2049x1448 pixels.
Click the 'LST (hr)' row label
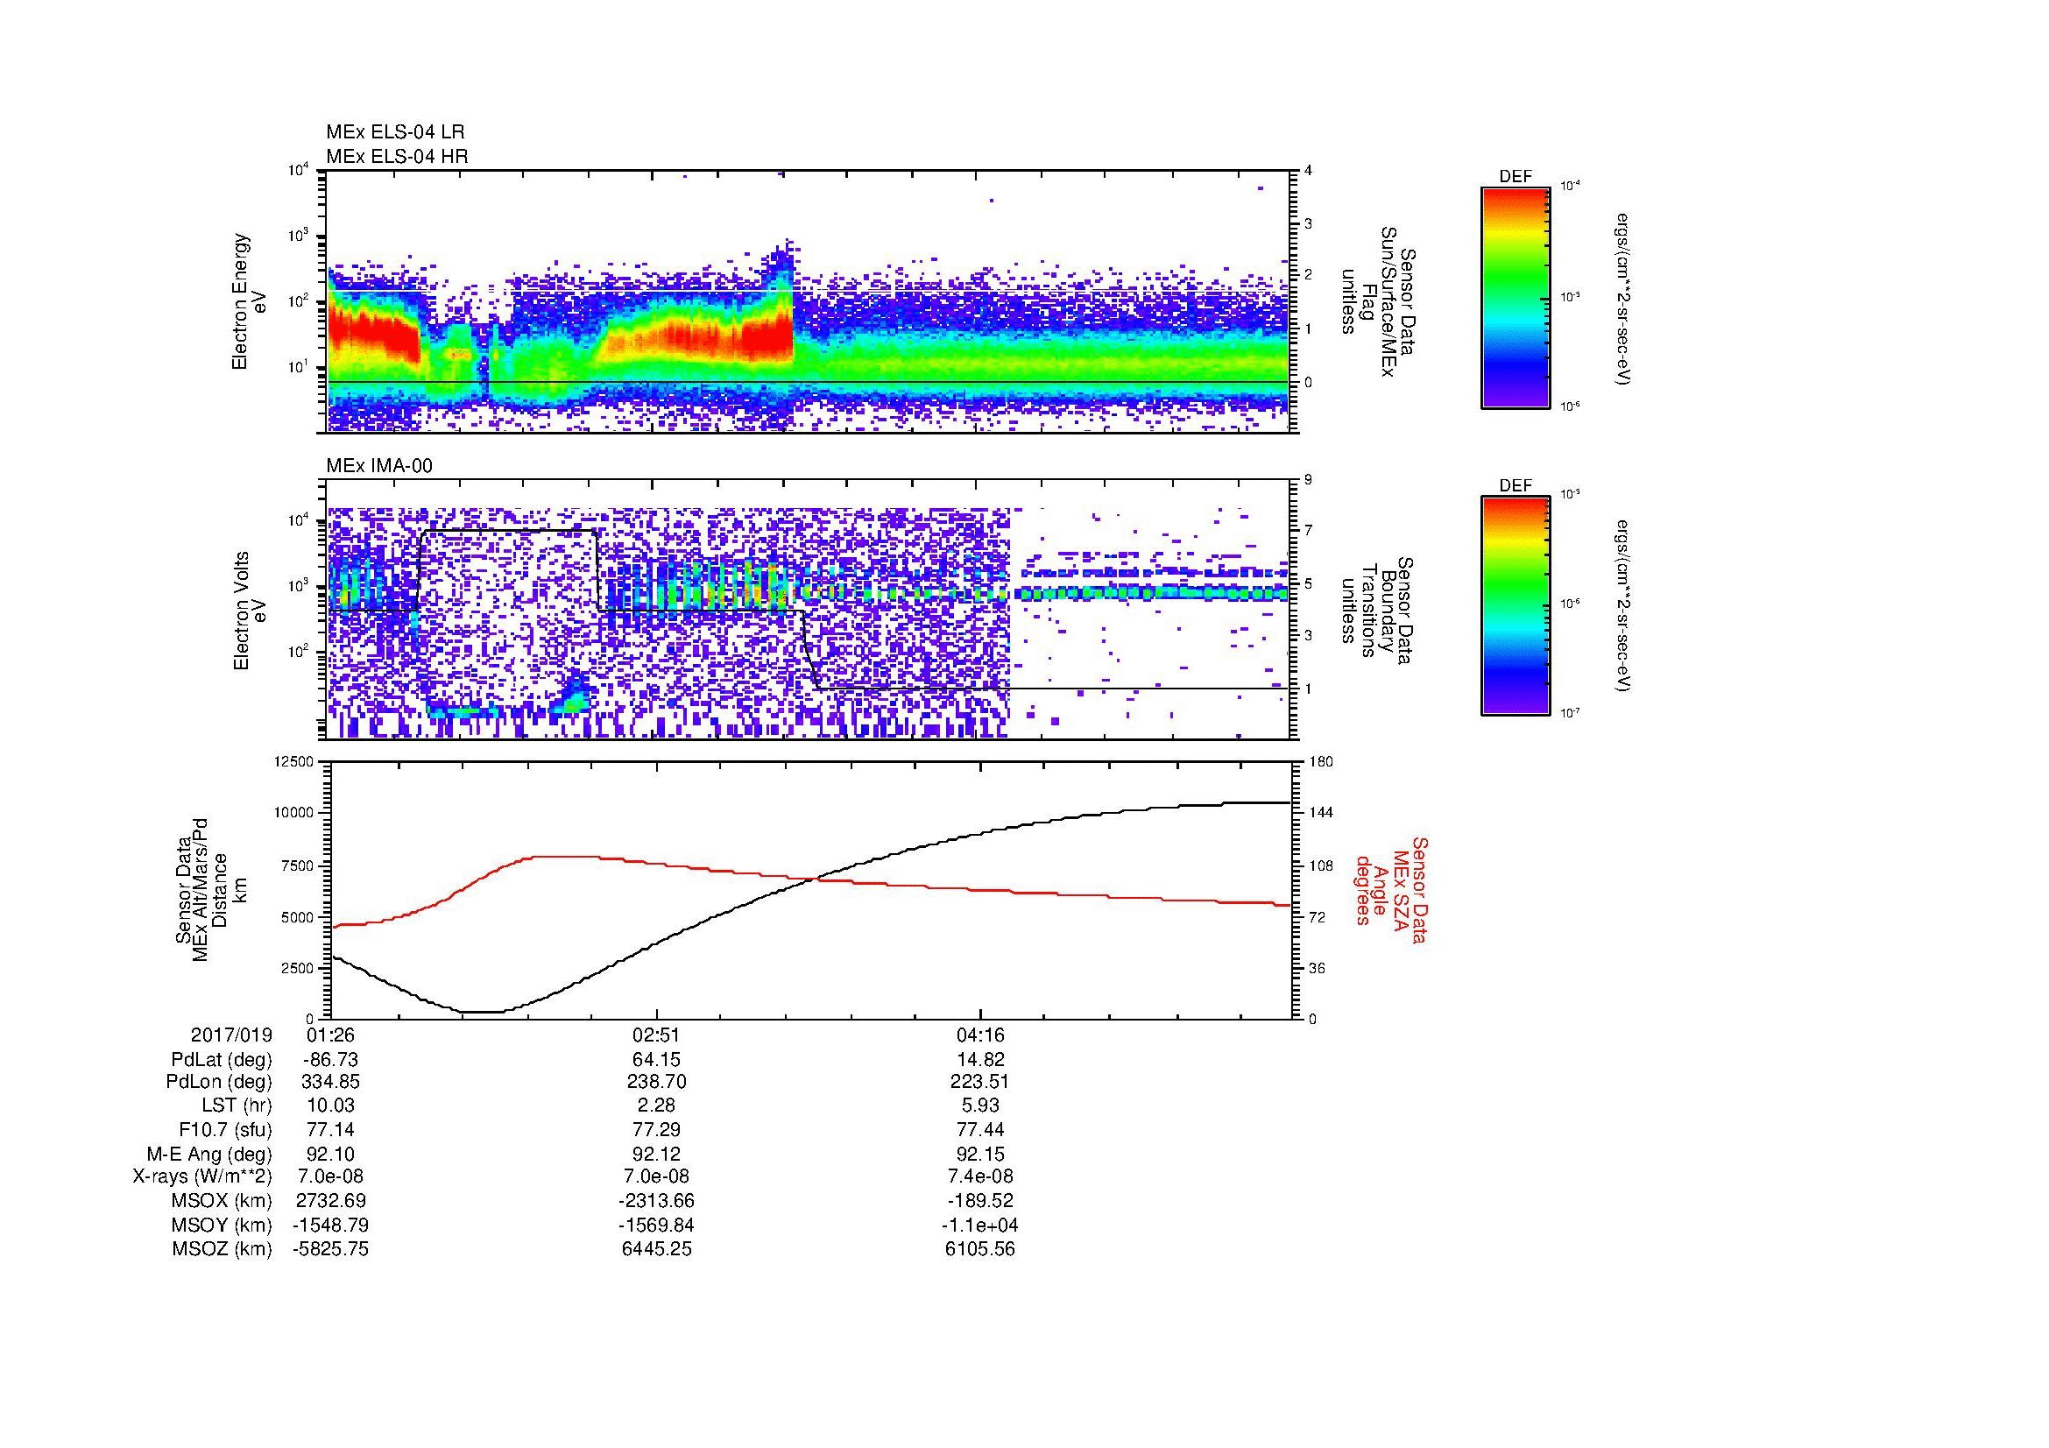(237, 1106)
